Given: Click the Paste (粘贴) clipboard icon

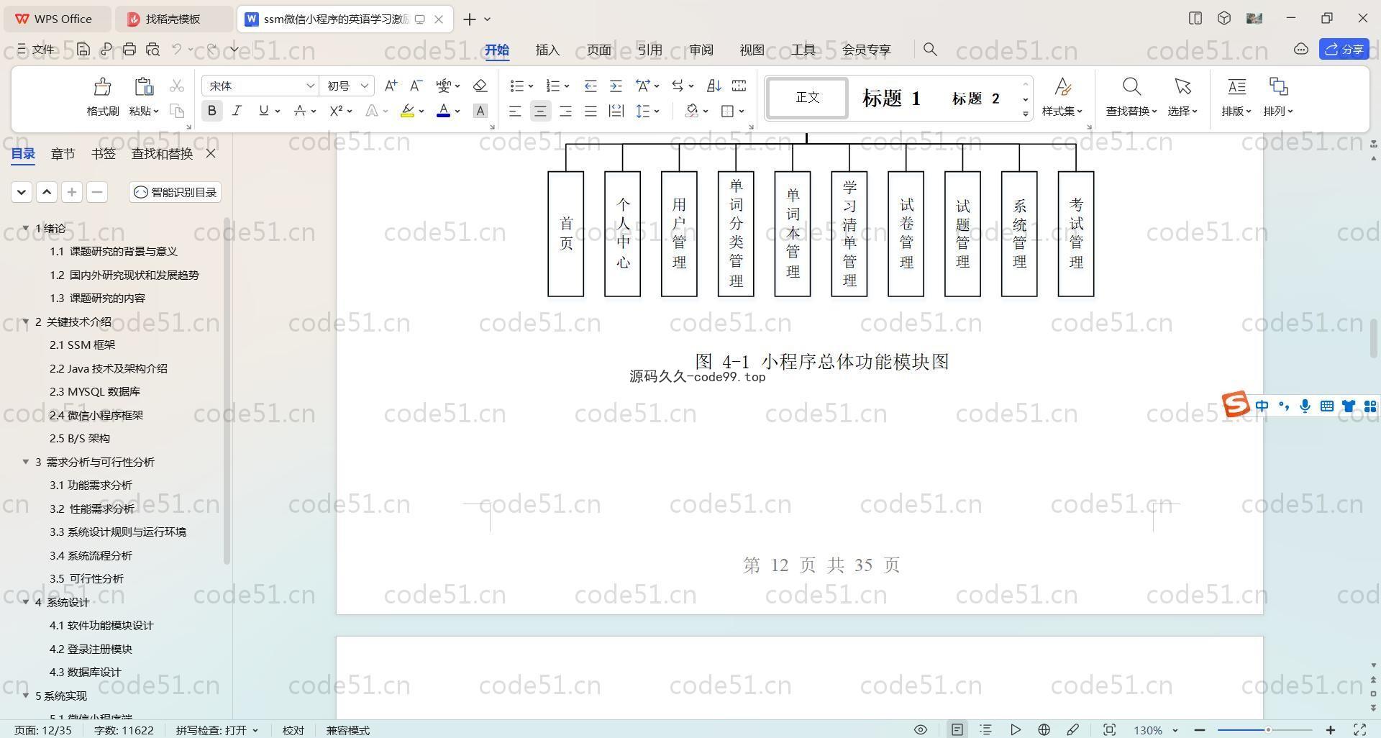Looking at the screenshot, I should pos(144,87).
